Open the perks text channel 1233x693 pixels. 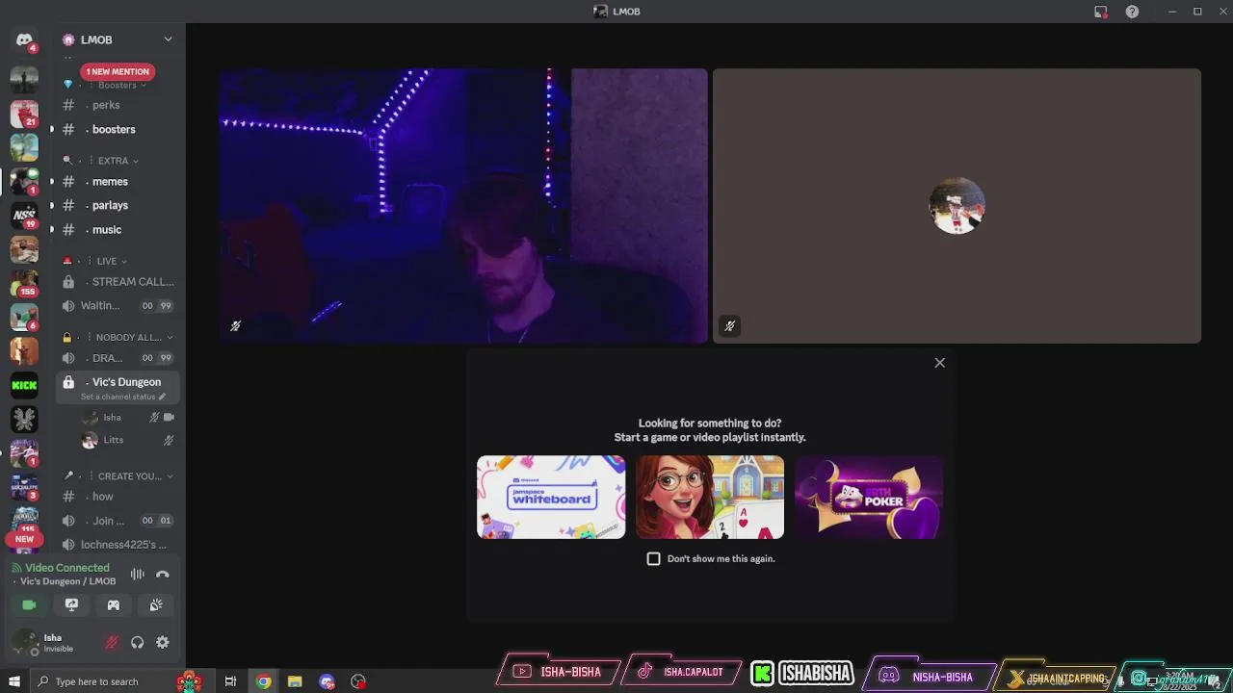(118, 105)
